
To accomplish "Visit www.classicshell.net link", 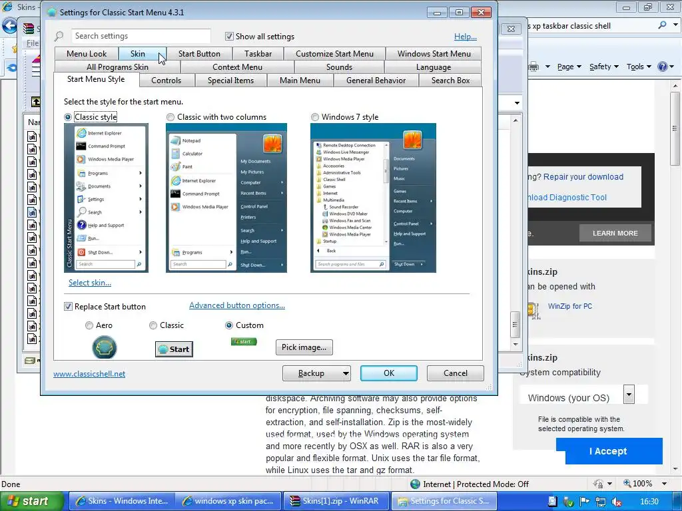I will coord(89,374).
